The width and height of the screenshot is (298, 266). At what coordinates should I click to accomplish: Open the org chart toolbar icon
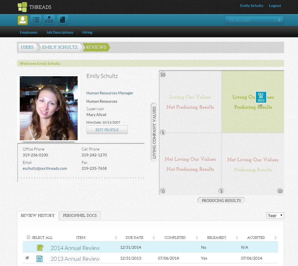pos(49,20)
